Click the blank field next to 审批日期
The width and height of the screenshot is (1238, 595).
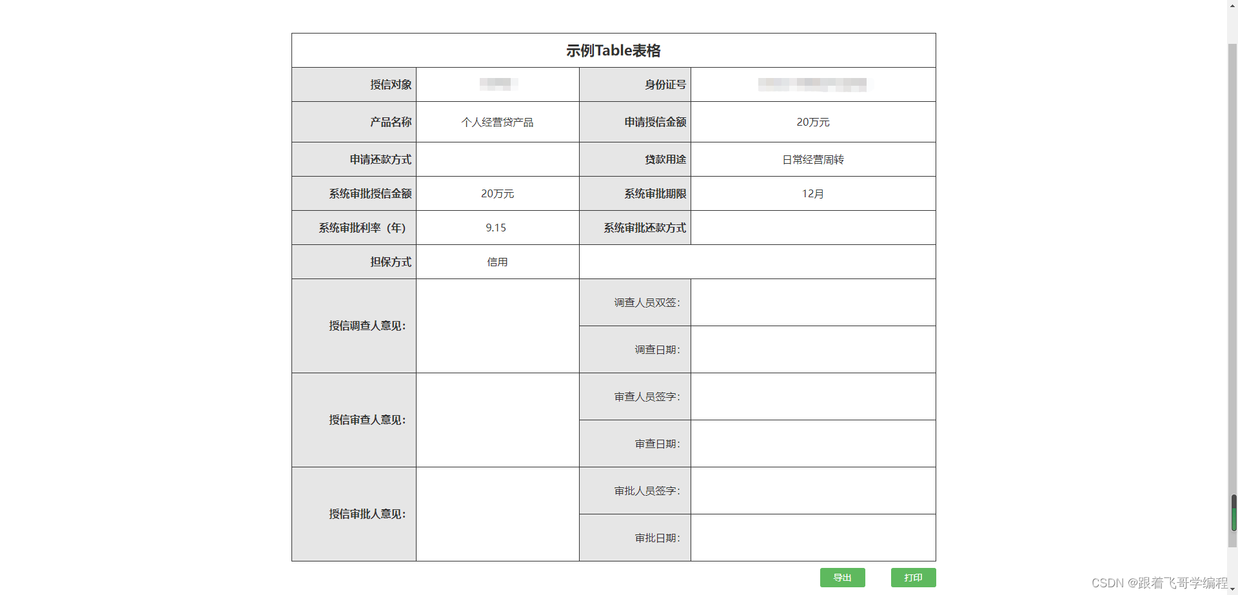[812, 538]
